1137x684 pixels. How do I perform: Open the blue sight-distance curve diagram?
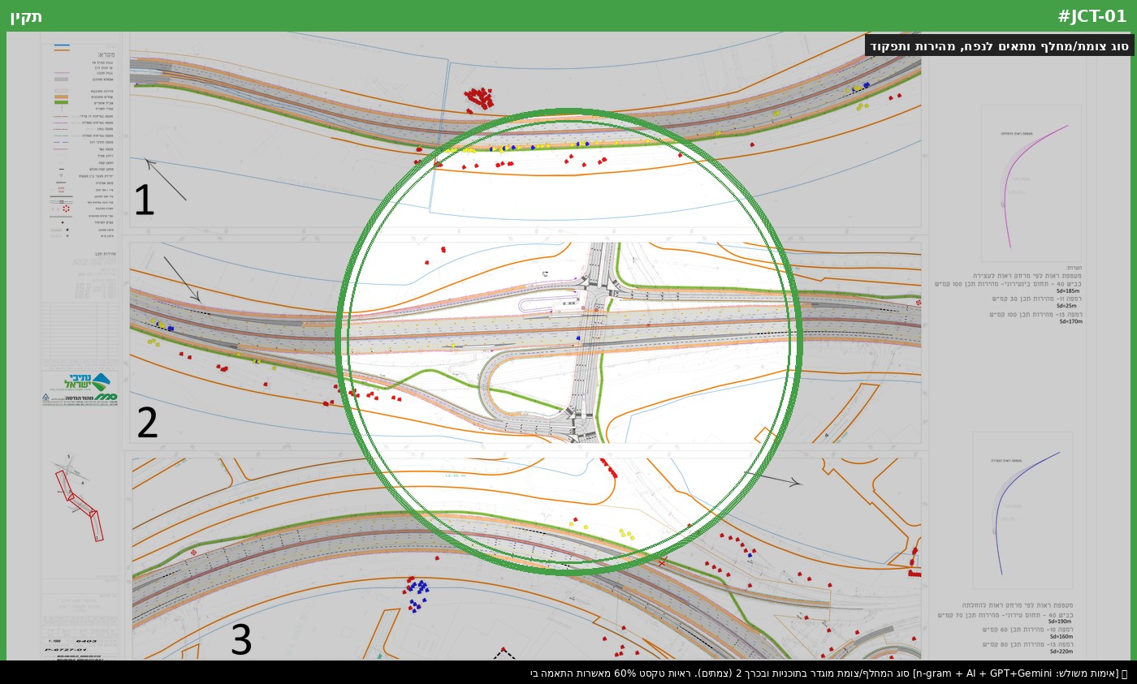pos(1022,510)
